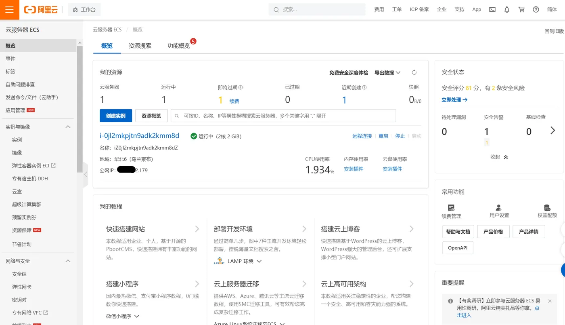Open 部署开发环境 tutorial arrow
Viewport: 565px width, 325px height.
pos(304,229)
